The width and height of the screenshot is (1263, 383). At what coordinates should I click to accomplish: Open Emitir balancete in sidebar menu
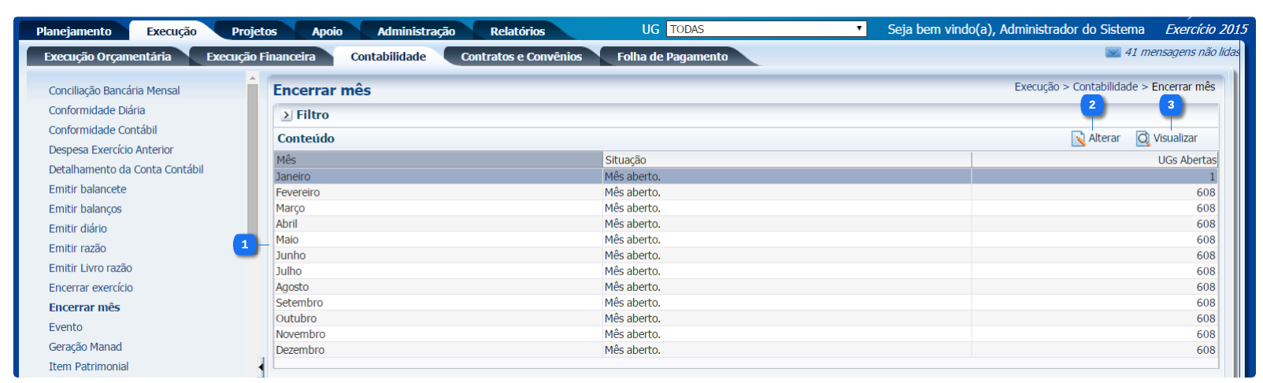87,189
